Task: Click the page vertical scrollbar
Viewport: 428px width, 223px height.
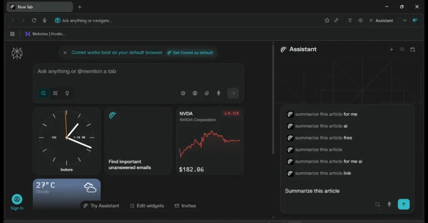Action: click(273, 99)
